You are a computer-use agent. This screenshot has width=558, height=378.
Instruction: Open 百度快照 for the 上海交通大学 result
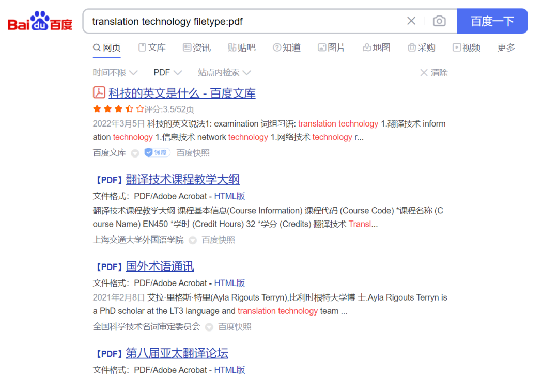pyautogui.click(x=218, y=240)
